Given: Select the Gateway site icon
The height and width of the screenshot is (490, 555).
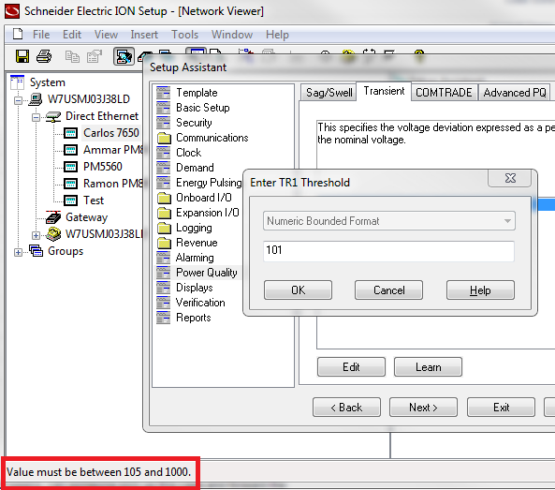Looking at the screenshot, I should point(53,217).
